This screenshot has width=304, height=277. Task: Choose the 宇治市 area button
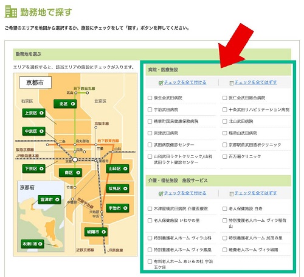tap(117, 208)
